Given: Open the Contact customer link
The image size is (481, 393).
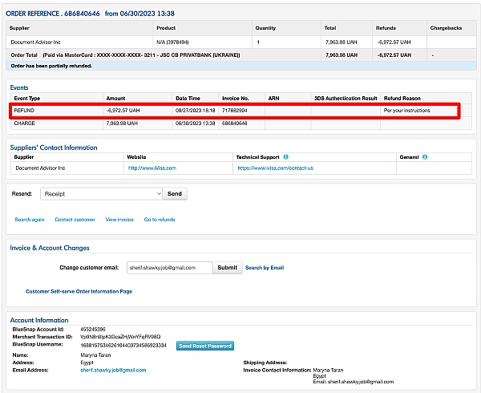Looking at the screenshot, I should [75, 219].
